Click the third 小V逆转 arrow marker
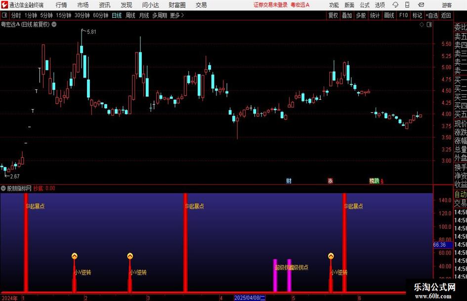This screenshot has width=467, height=301. [331, 256]
